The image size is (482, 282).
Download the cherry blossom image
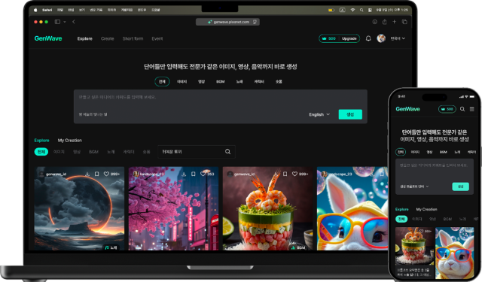coord(184,174)
